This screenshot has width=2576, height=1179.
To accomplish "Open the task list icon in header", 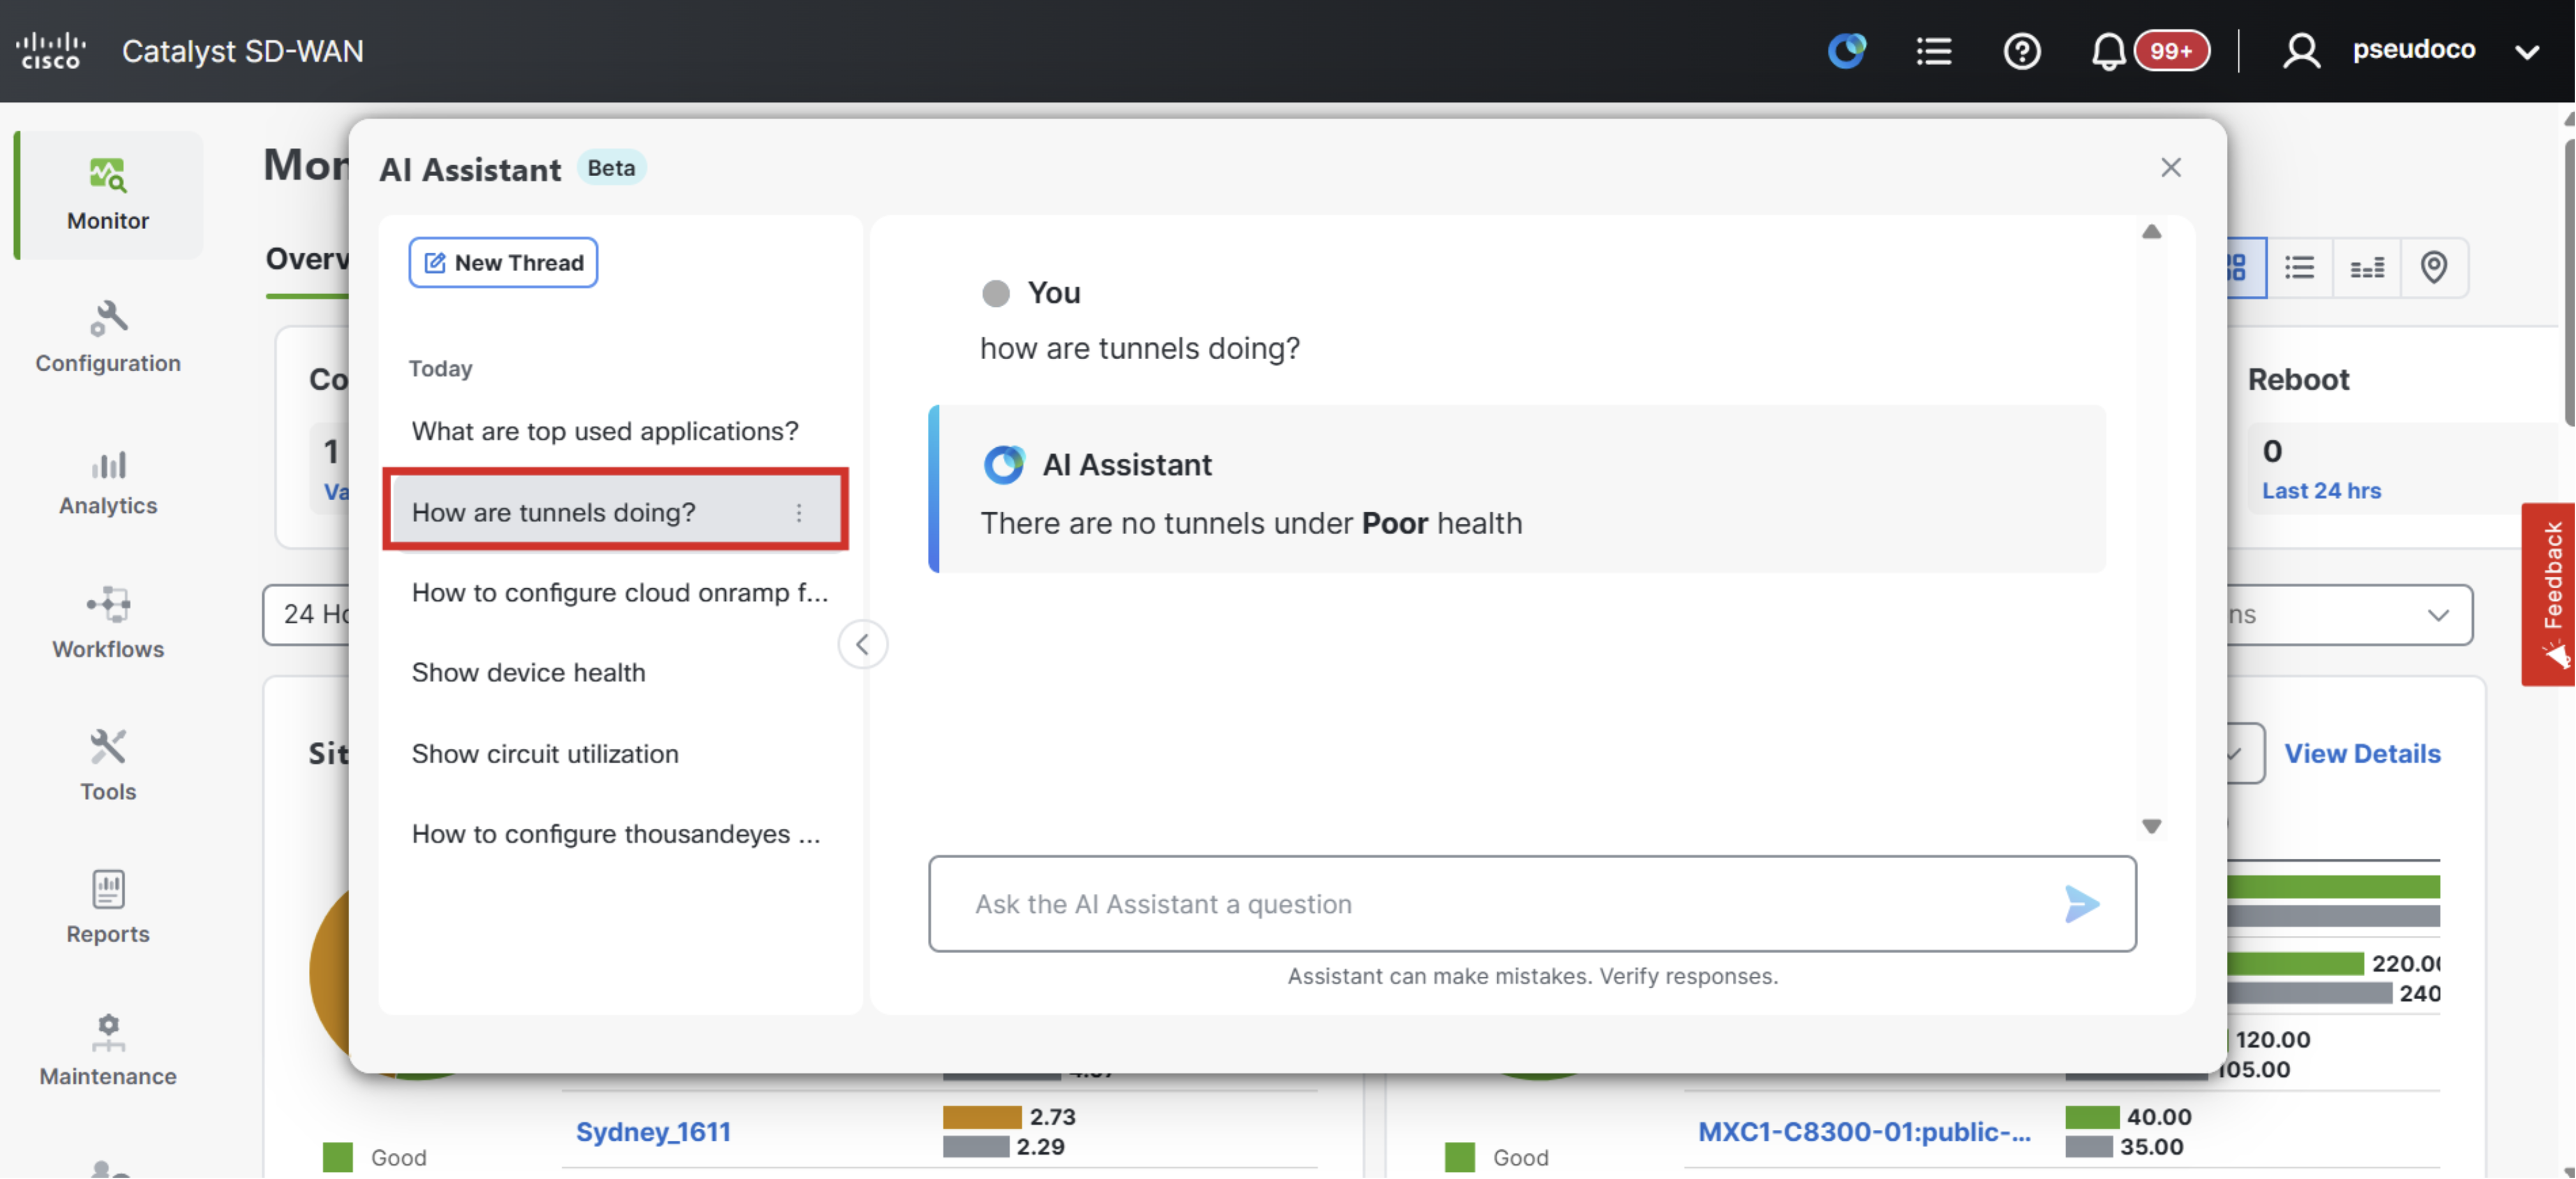I will 1934,50.
